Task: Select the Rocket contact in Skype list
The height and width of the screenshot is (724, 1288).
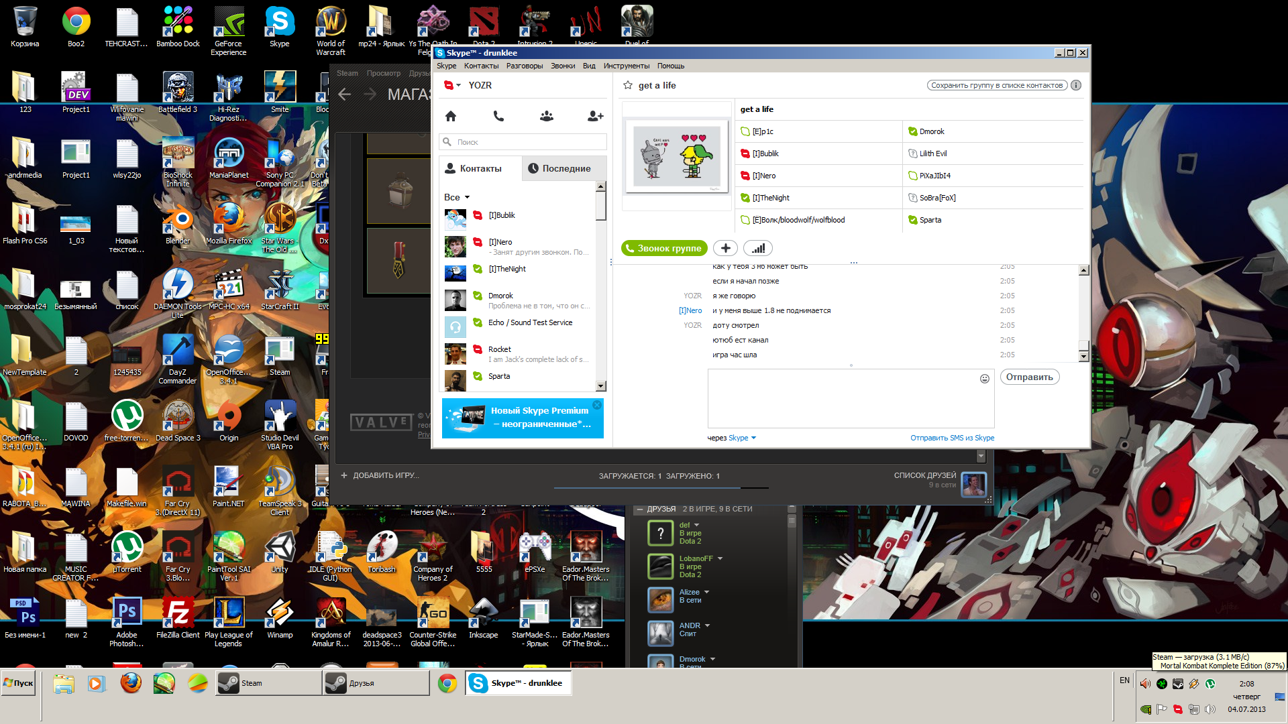Action: click(x=517, y=353)
